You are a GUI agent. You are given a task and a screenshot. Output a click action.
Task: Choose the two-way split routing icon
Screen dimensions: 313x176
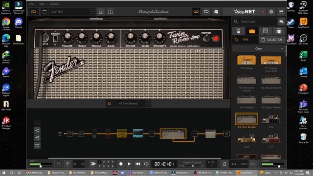[x=37, y=131]
